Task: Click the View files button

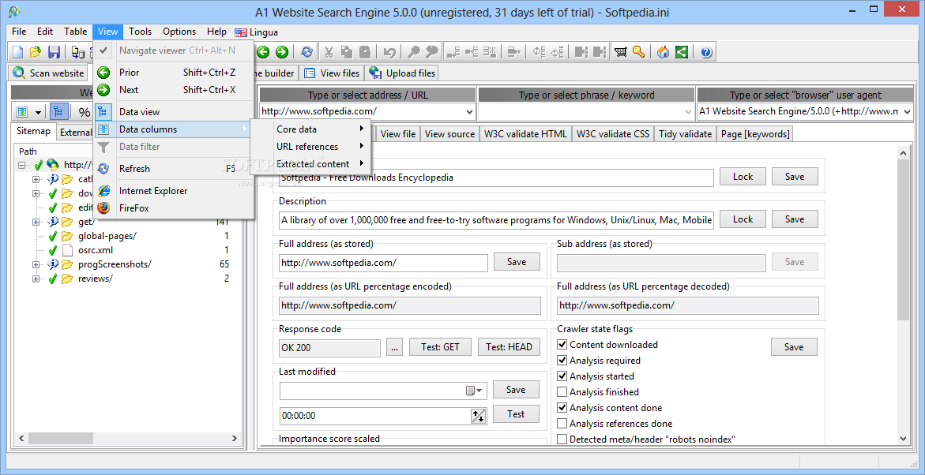Action: (332, 73)
